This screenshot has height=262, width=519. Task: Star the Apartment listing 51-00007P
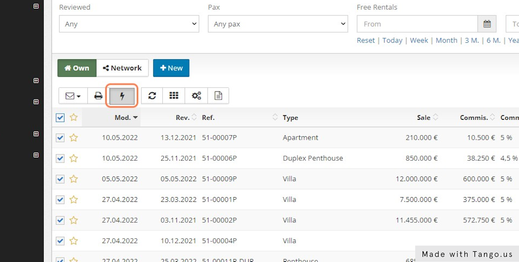[74, 137]
